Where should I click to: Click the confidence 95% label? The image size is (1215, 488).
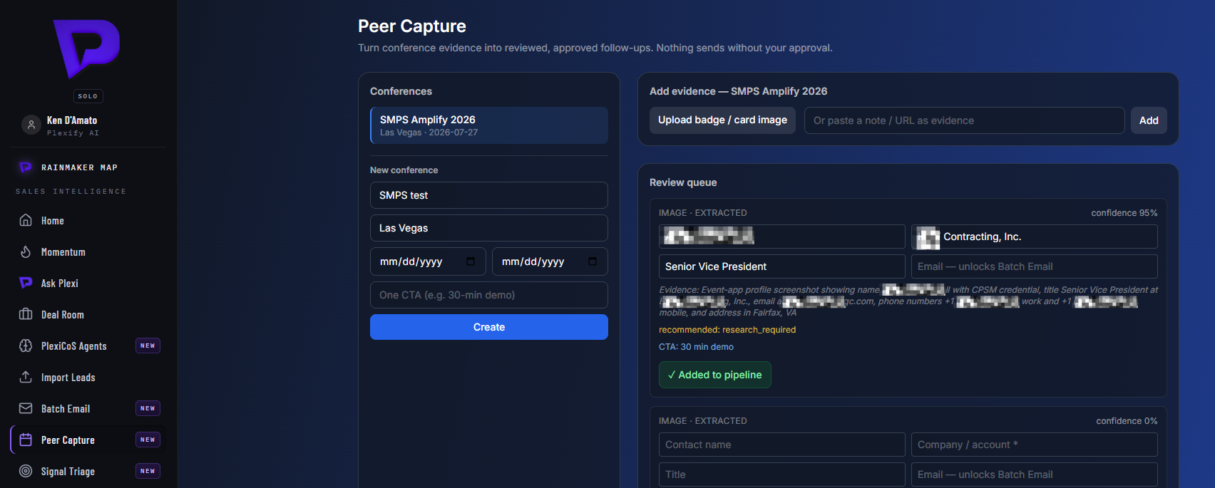[x=1124, y=213]
